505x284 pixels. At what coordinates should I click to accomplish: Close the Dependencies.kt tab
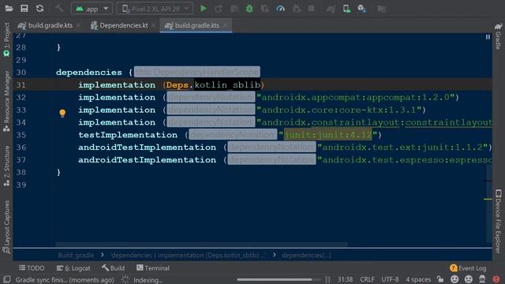[154, 25]
